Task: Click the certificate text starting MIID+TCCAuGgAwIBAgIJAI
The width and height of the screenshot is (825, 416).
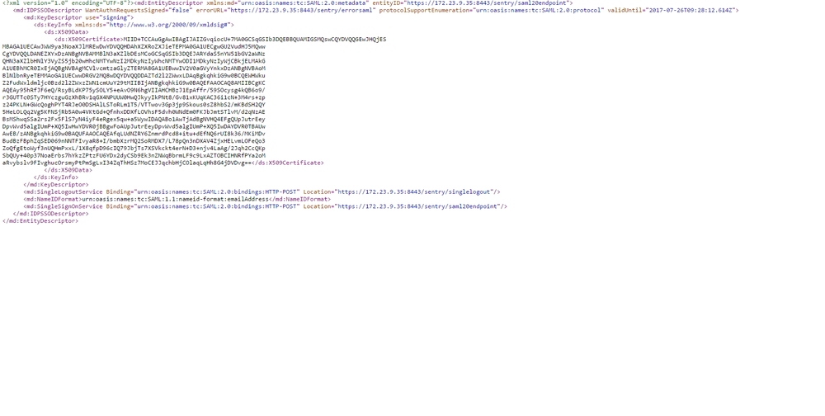Action: [255, 40]
